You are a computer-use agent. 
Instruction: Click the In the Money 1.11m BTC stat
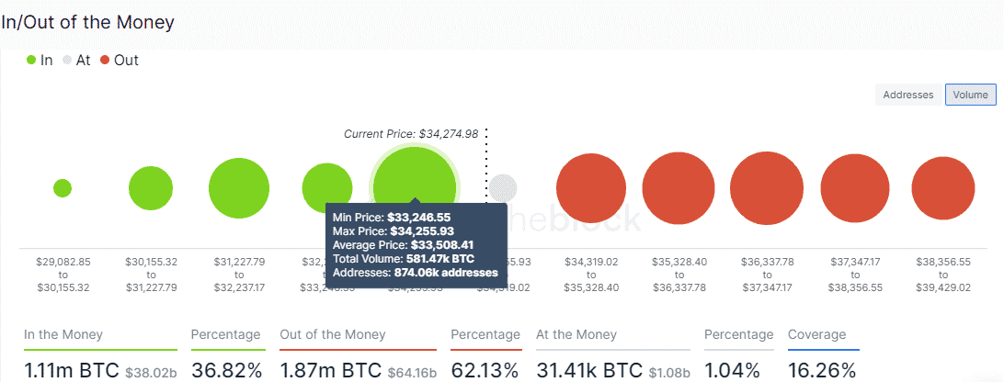(x=71, y=370)
